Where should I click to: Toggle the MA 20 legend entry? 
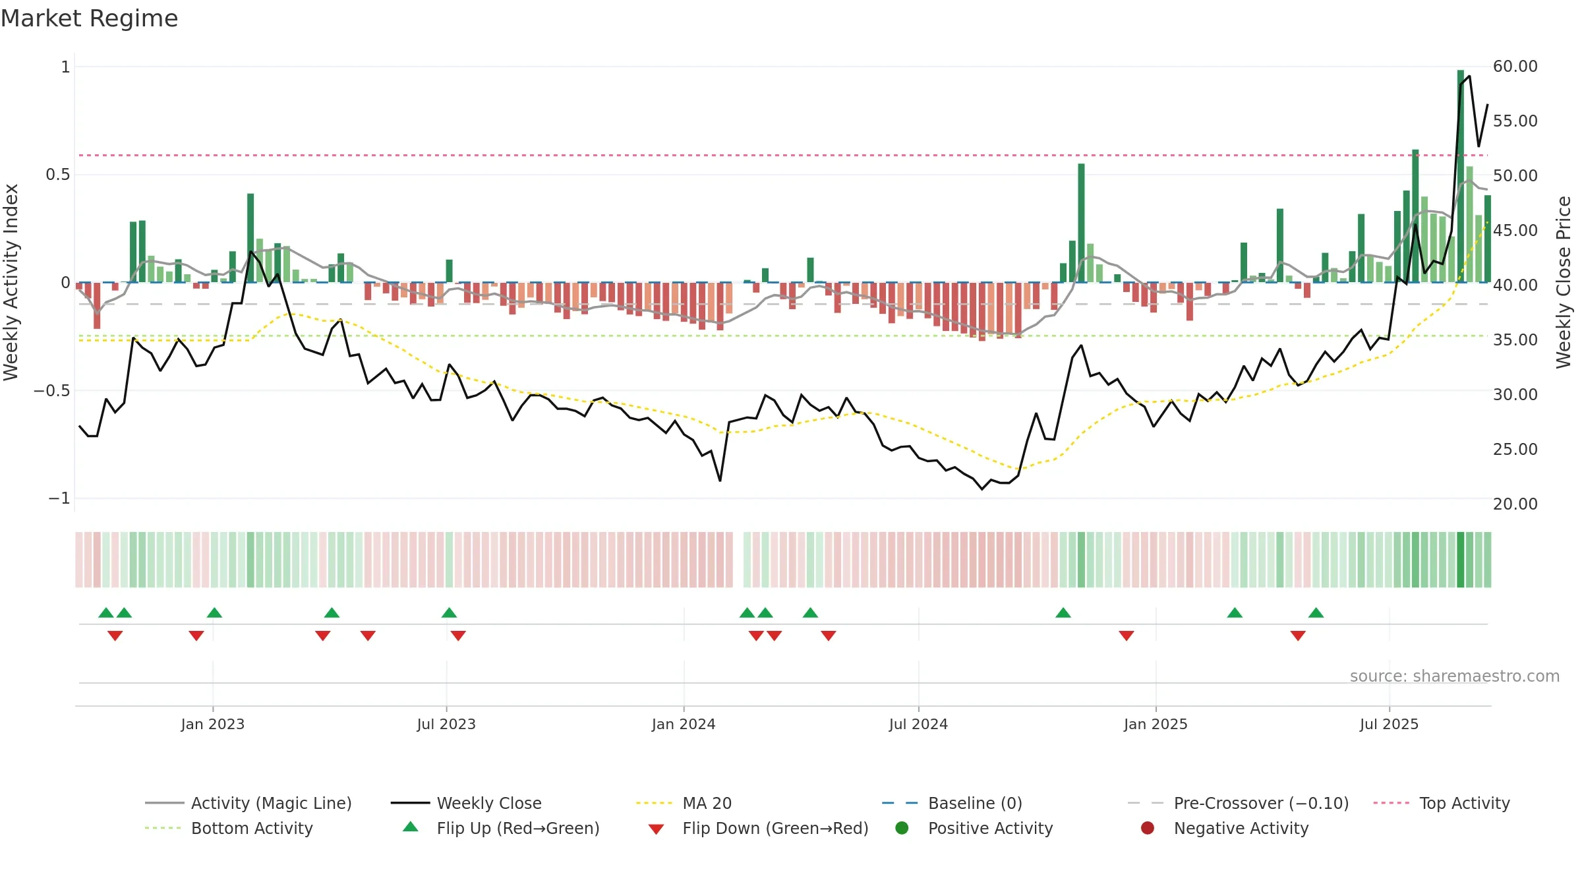pyautogui.click(x=684, y=803)
